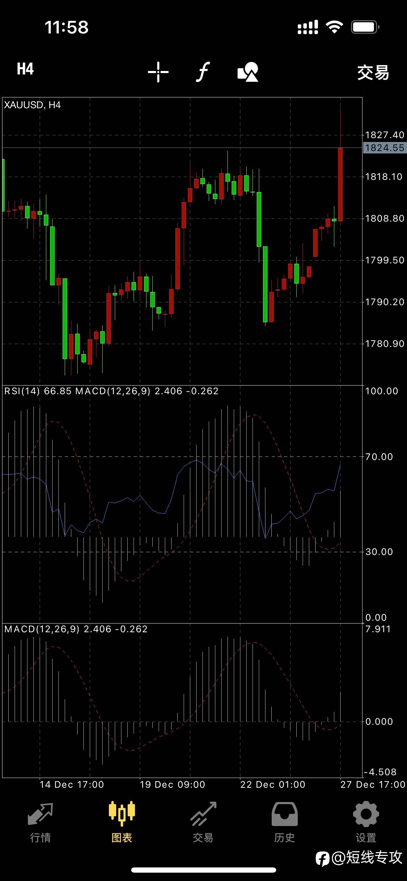Tap the 1799.50 price axis label
407x881 pixels.
(385, 260)
